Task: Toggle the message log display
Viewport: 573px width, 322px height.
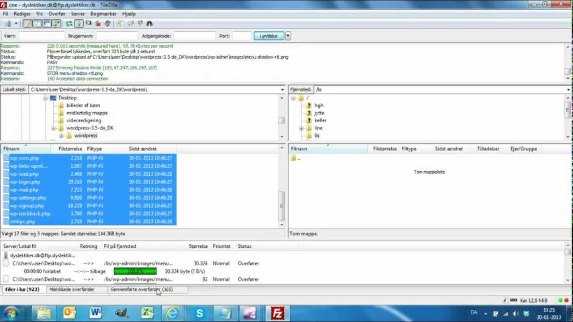Action: click(28, 24)
